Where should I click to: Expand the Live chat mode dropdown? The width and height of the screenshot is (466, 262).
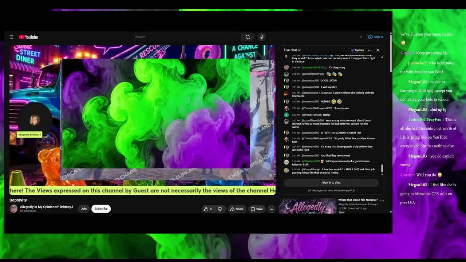pos(292,50)
